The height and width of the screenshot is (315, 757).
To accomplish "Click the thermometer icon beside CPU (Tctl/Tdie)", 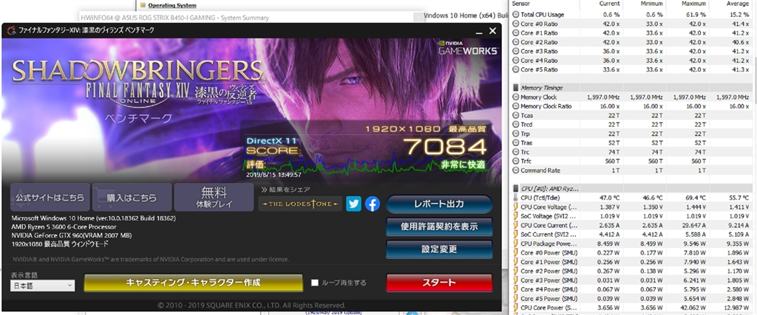I will (x=516, y=198).
